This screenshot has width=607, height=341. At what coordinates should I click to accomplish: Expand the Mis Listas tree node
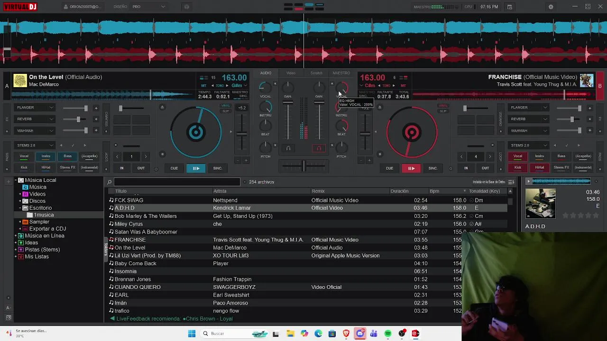click(16, 257)
